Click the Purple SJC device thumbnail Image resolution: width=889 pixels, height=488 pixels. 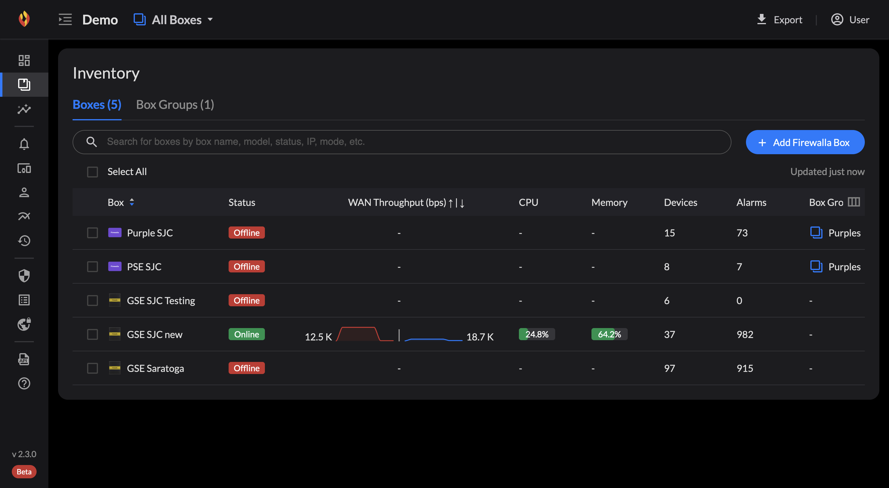115,233
